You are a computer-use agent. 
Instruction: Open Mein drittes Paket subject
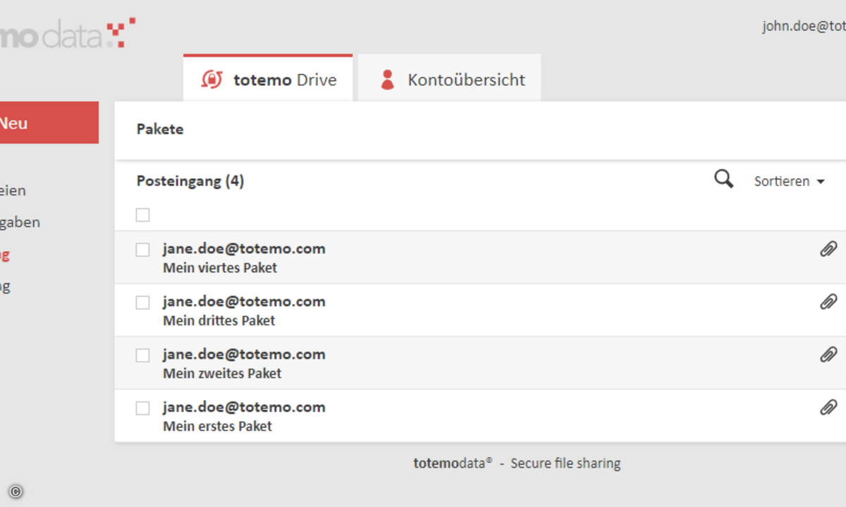(219, 320)
